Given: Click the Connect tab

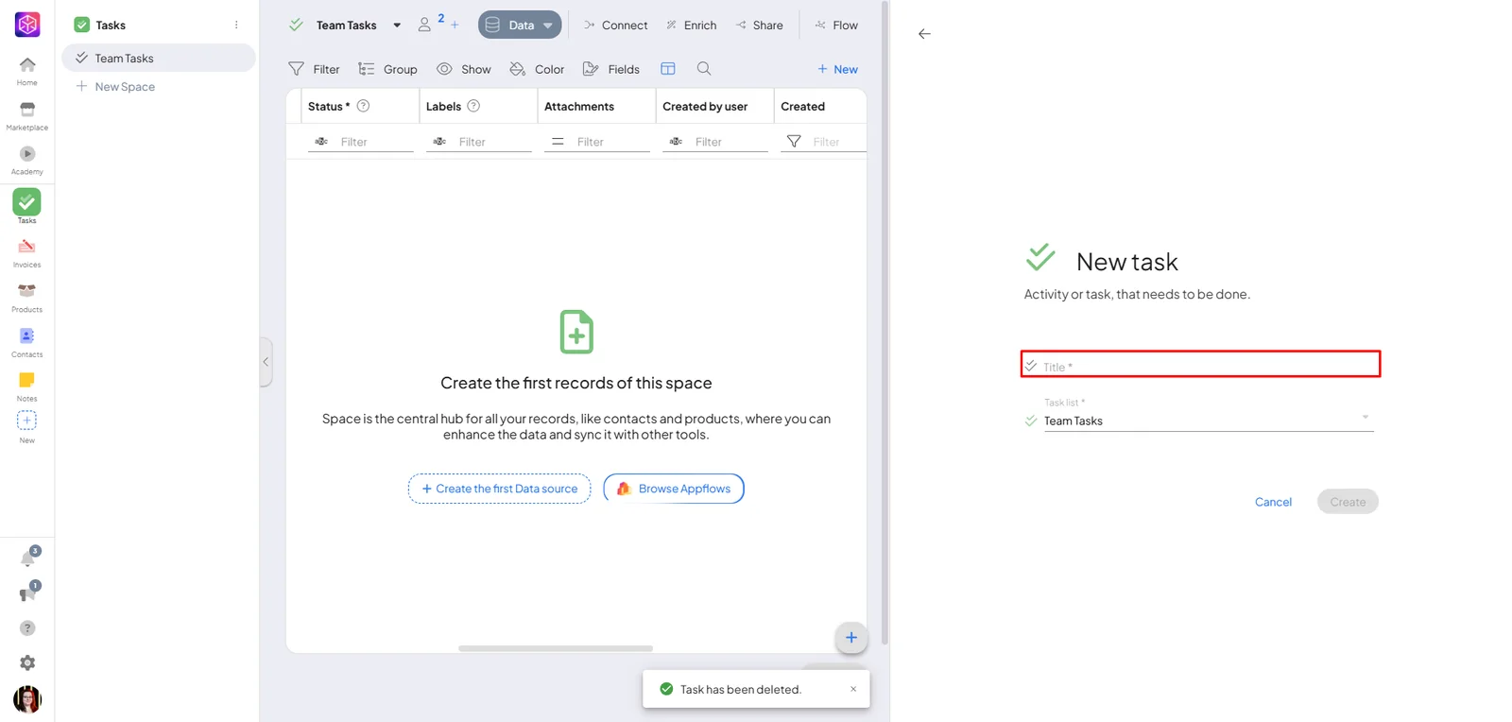Looking at the screenshot, I should (616, 26).
